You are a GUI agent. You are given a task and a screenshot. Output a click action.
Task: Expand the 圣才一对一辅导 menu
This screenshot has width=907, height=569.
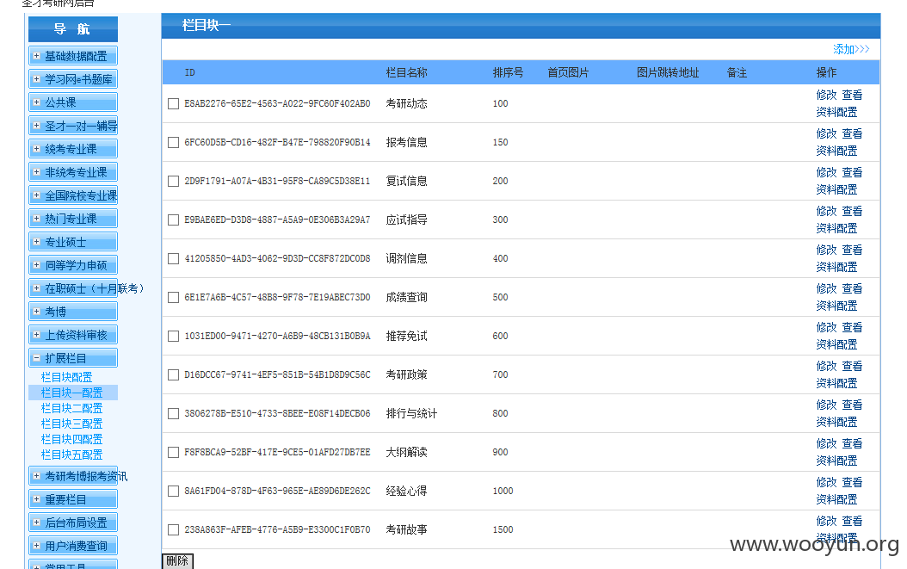click(x=73, y=126)
